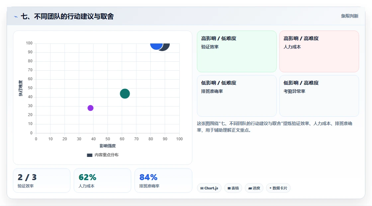Click the 验证效率 text in green quadrant card
The height and width of the screenshot is (206, 372).
click(210, 47)
